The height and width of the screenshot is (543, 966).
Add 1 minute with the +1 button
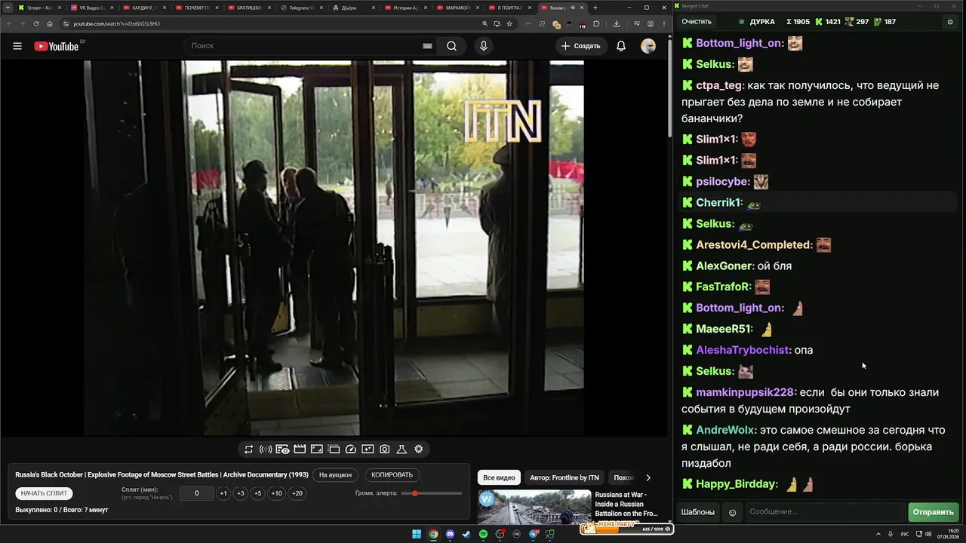click(x=223, y=493)
